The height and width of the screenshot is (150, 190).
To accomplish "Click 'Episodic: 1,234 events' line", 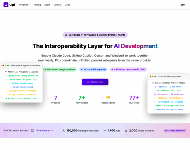I will pyautogui.click(x=169, y=87).
